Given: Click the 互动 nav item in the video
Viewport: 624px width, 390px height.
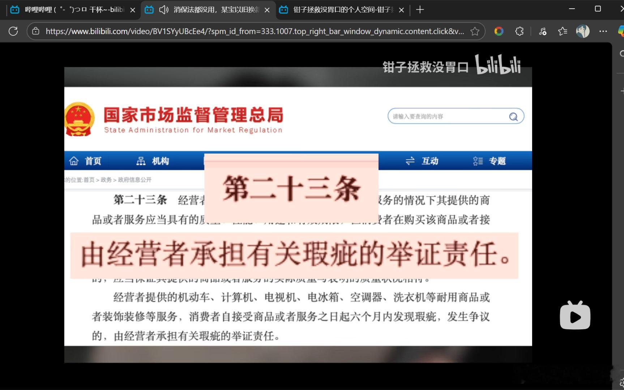Looking at the screenshot, I should (422, 161).
